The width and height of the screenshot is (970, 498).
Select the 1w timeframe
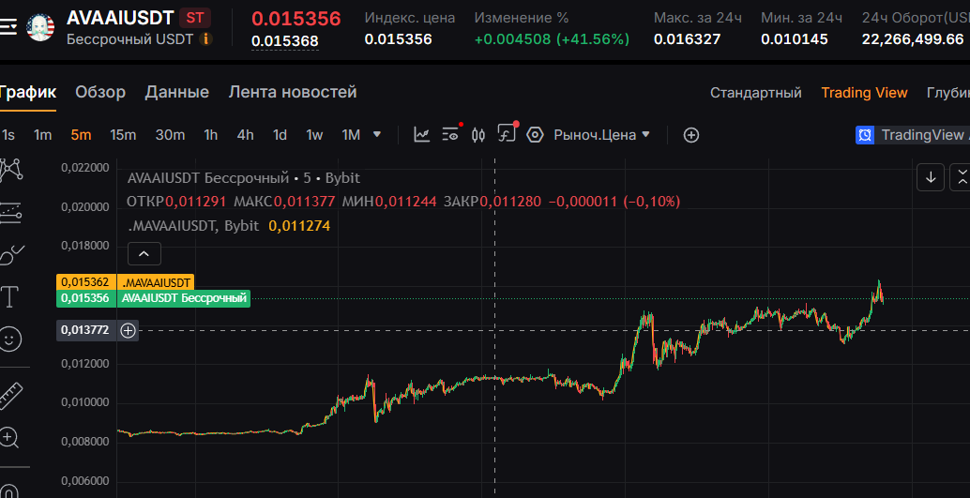point(314,135)
